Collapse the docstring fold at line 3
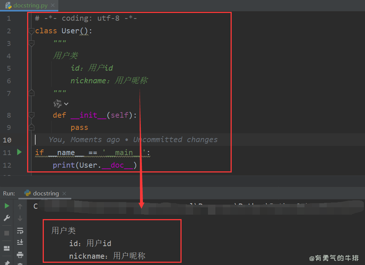The height and width of the screenshot is (265, 365). [x=32, y=44]
